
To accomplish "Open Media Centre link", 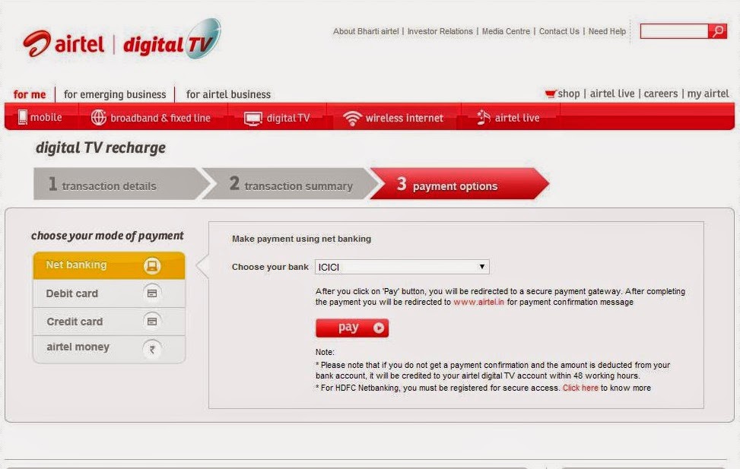I will [506, 31].
